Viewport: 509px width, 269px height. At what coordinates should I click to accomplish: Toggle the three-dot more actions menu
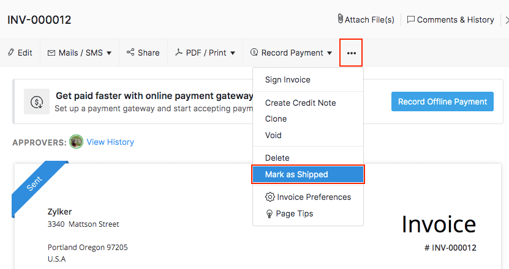[351, 53]
